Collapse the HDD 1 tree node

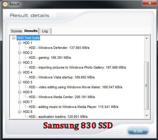pyautogui.click(x=19, y=43)
